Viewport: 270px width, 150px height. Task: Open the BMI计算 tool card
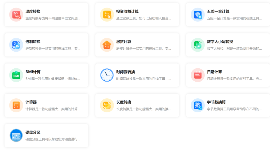point(46,75)
